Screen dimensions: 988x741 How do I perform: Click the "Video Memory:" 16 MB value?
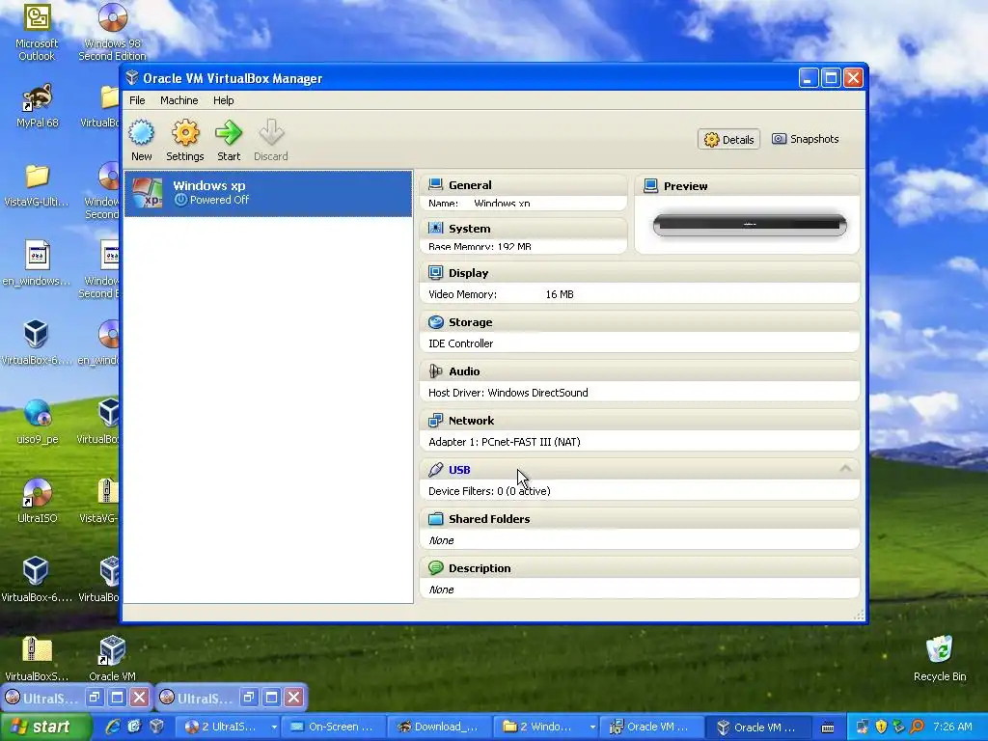point(560,294)
